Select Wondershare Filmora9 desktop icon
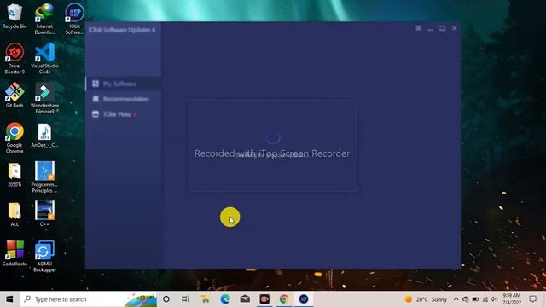Screen dimensions: 546x307 pyautogui.click(x=44, y=98)
